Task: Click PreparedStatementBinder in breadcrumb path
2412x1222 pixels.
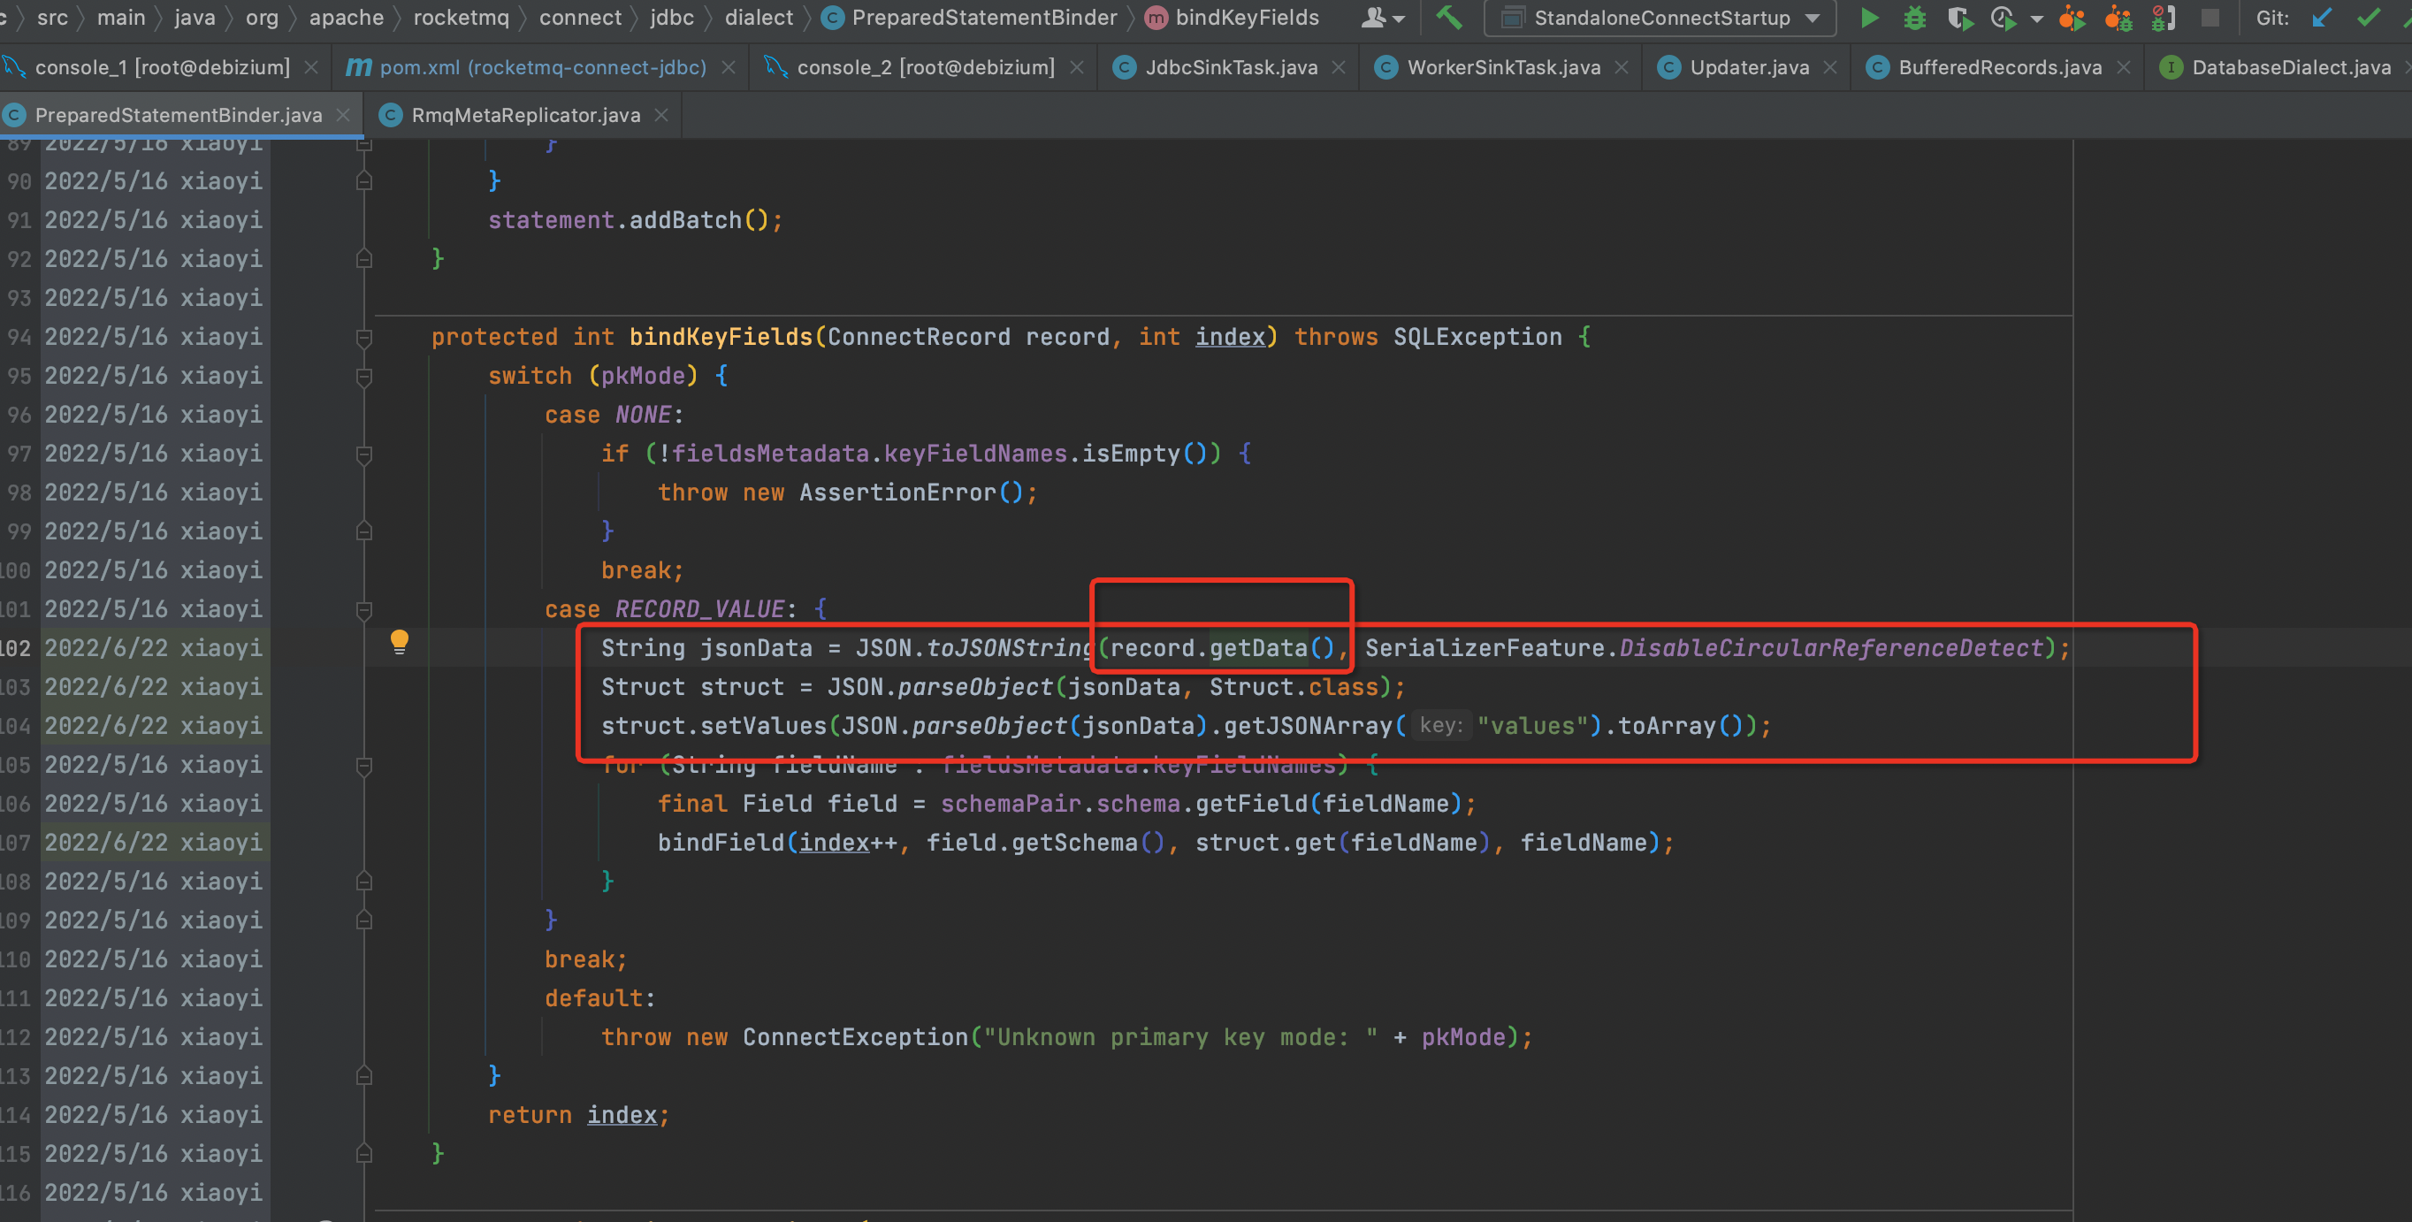Action: coord(983,18)
